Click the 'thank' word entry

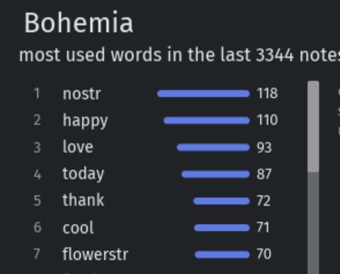pyautogui.click(x=83, y=200)
